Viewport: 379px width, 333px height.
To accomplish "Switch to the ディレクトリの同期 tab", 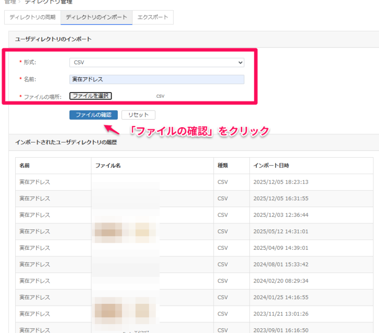I will pyautogui.click(x=32, y=17).
